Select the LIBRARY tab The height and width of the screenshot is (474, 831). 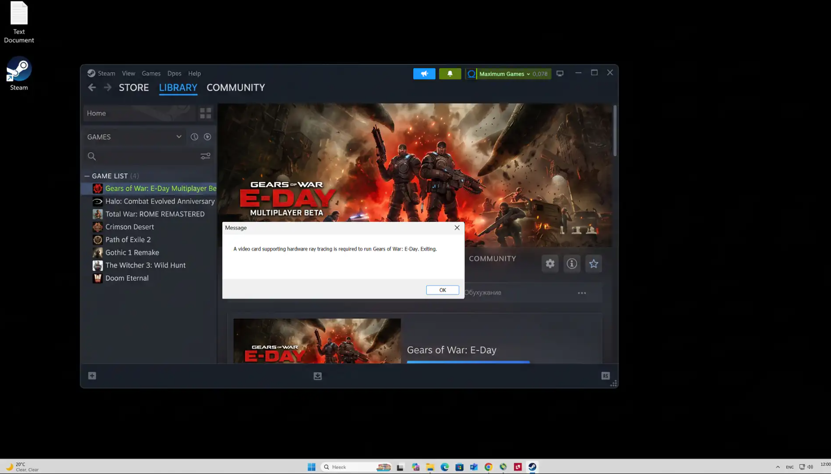point(178,88)
